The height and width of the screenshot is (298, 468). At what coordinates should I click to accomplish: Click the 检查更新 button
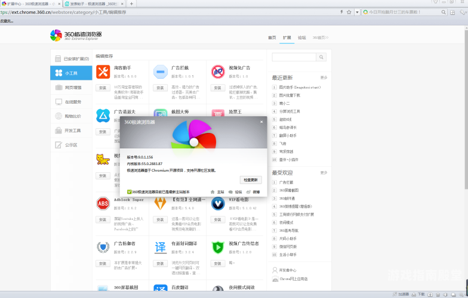(x=251, y=180)
